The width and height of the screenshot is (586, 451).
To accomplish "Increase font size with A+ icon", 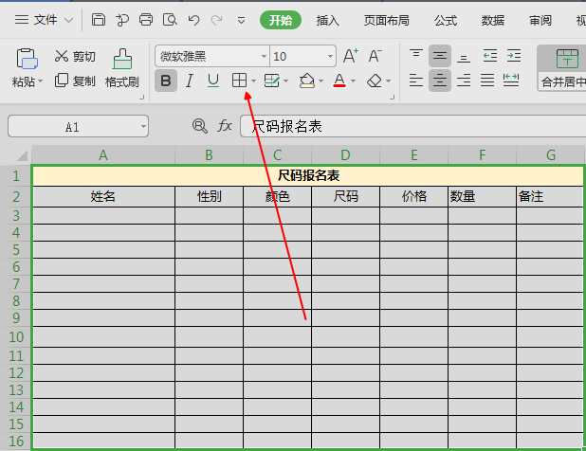I will click(351, 56).
